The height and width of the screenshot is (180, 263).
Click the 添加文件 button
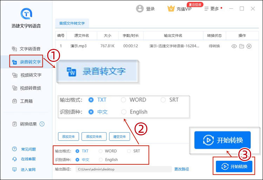tap(68, 136)
